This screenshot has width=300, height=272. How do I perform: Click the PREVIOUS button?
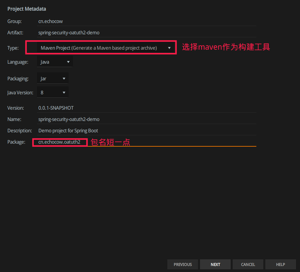tap(182, 264)
